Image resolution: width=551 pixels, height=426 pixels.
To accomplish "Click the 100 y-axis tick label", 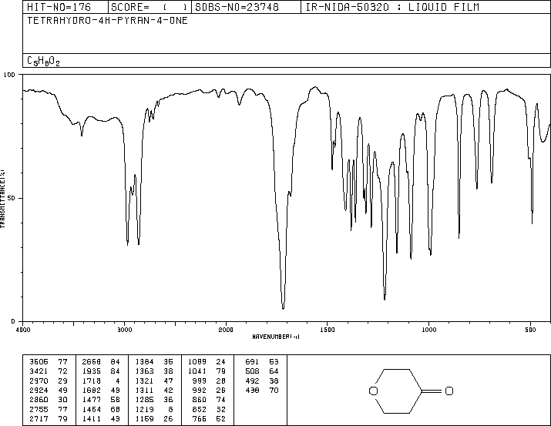I will coord(9,75).
